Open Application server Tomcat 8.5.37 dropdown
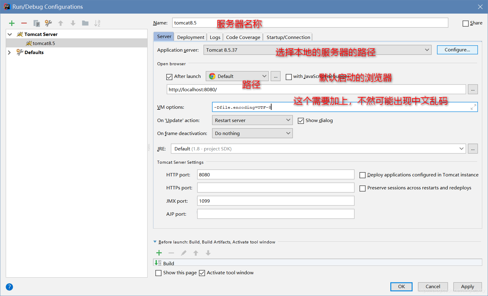 pos(317,50)
